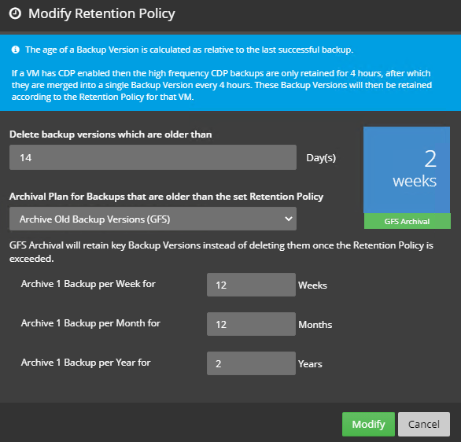Click the green Modify button
Screen dimensions: 461x442
click(368, 424)
